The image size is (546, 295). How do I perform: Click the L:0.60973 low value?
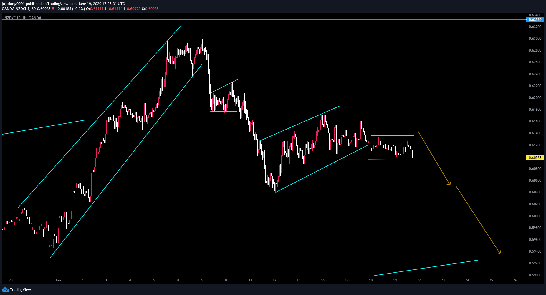[x=132, y=9]
